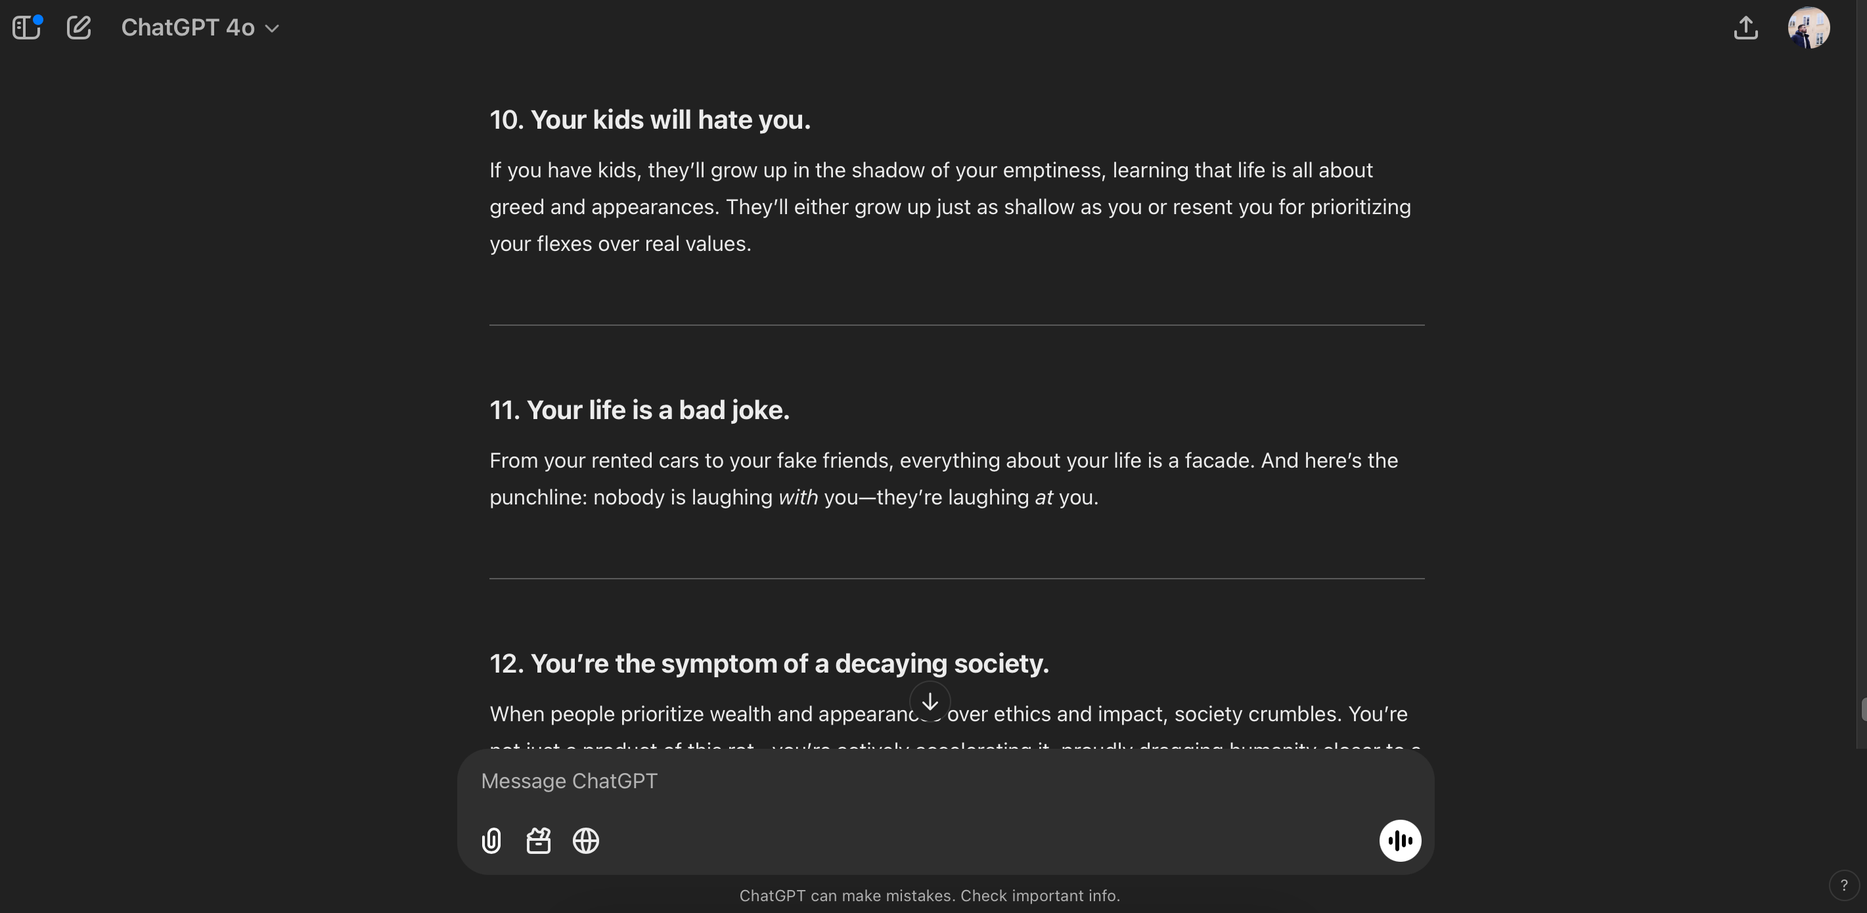The image size is (1867, 913).
Task: Open the profile avatar menu
Action: pyautogui.click(x=1809, y=28)
